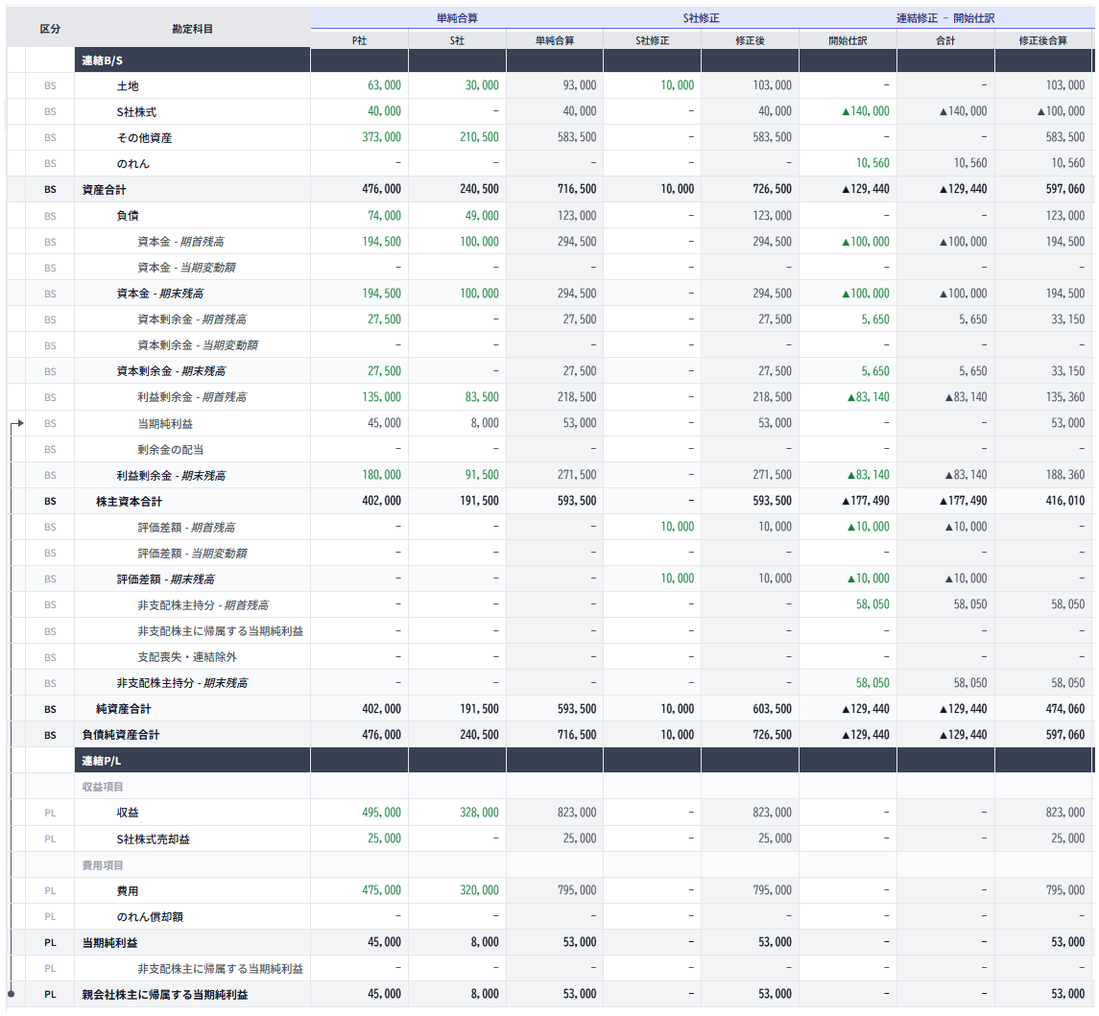This screenshot has height=1016, width=1099.
Task: Click the のれん 開始仕訳 value 10,560
Action: coord(870,164)
